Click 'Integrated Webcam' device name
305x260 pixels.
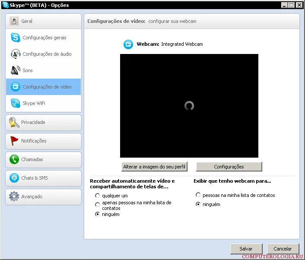point(182,44)
